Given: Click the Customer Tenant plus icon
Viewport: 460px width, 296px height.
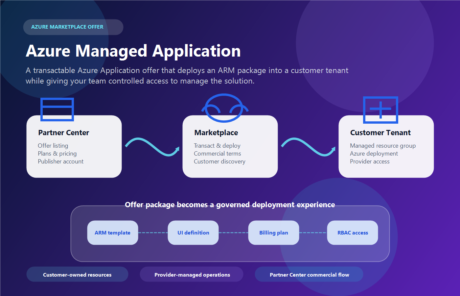Looking at the screenshot, I should [x=380, y=110].
